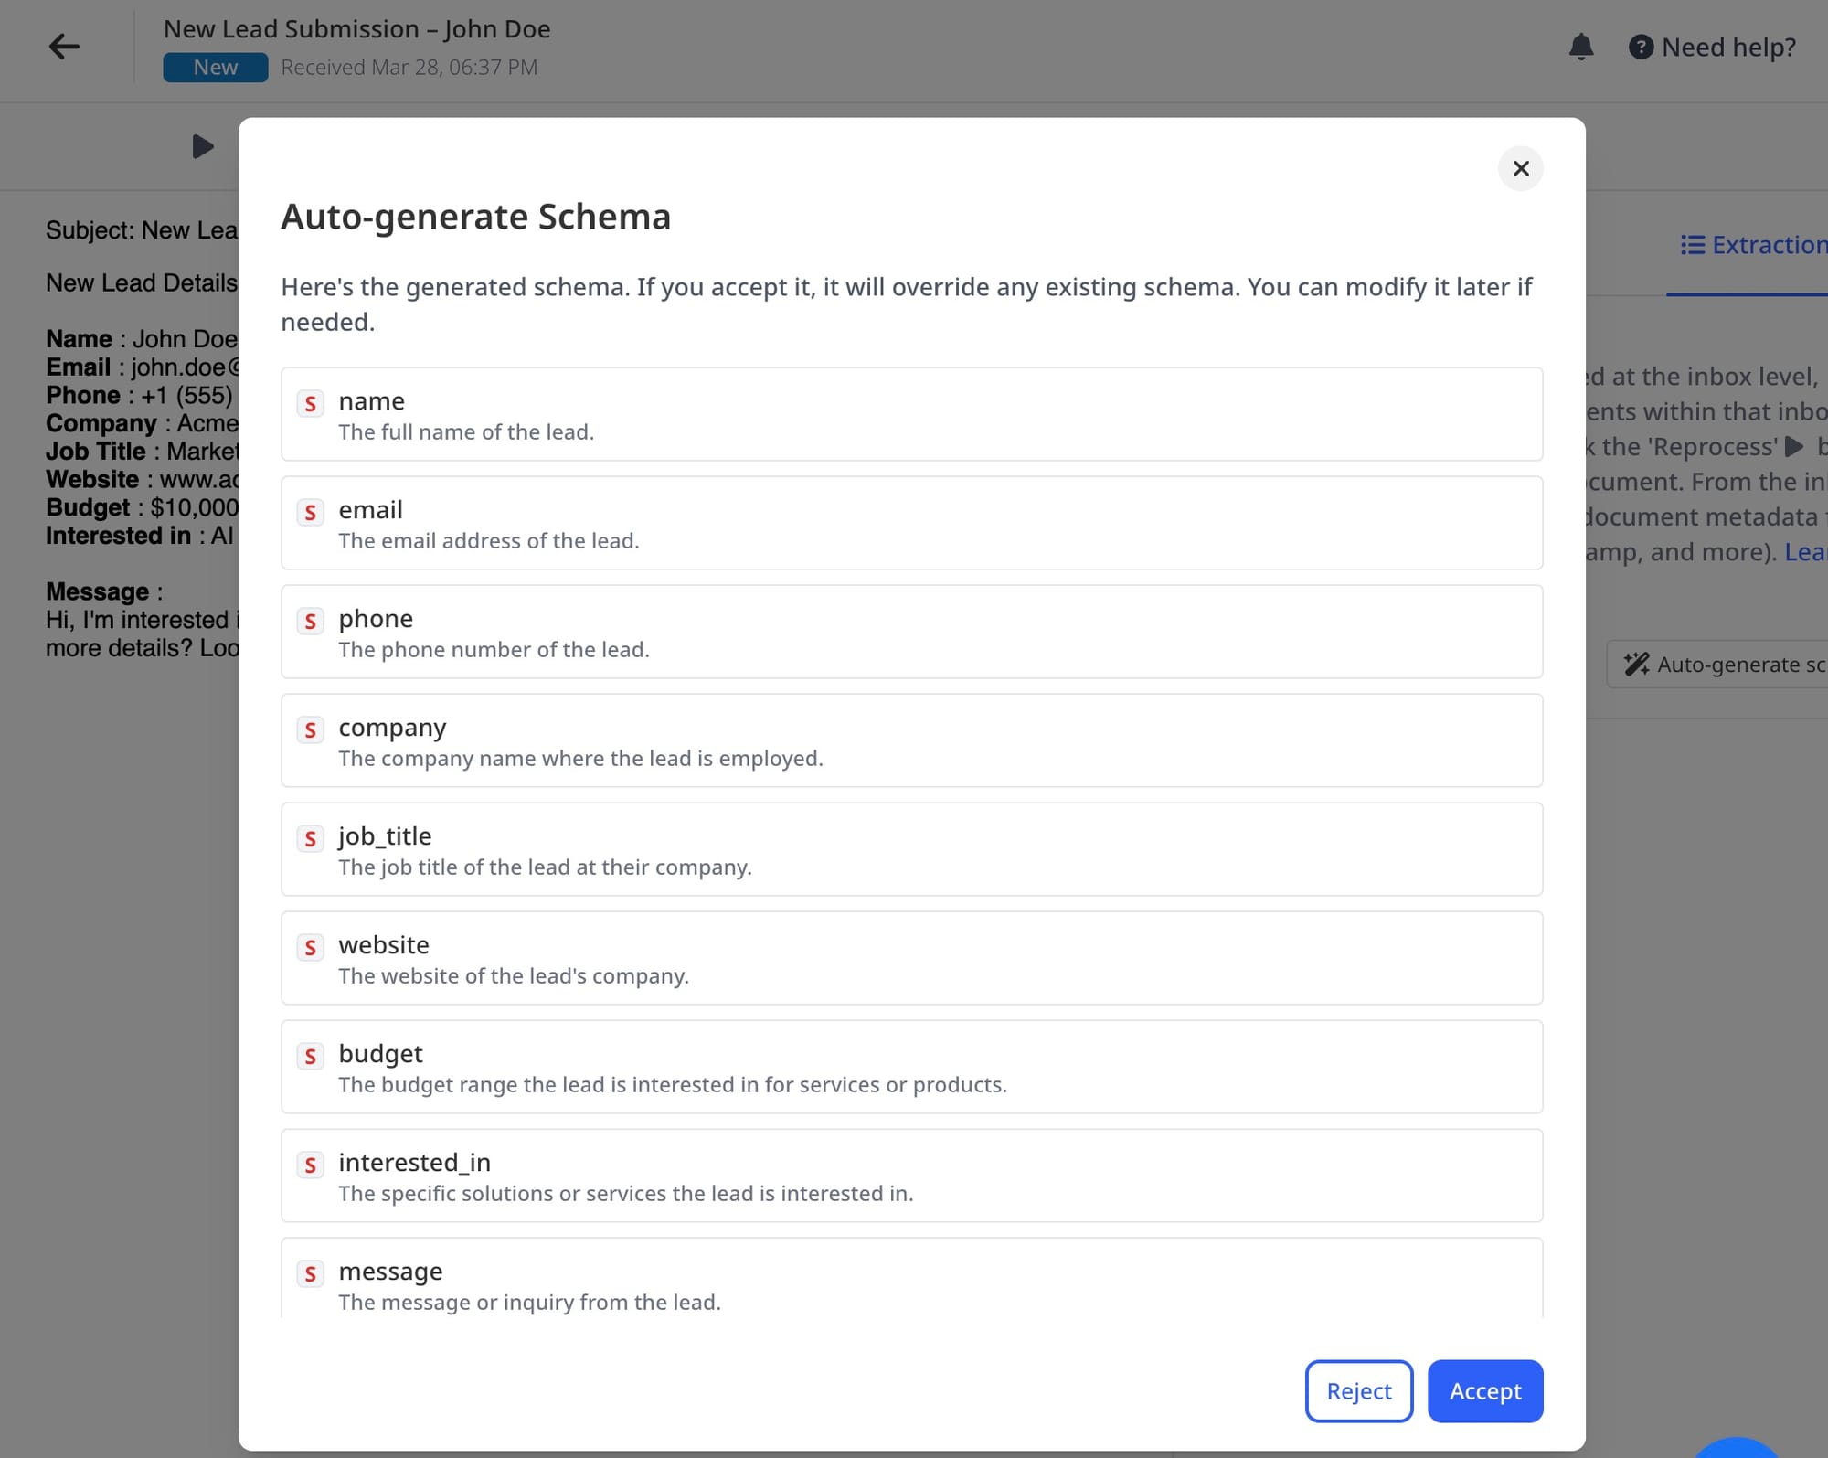Image resolution: width=1828 pixels, height=1458 pixels.
Task: Click the back arrow icon
Action: pyautogui.click(x=64, y=46)
